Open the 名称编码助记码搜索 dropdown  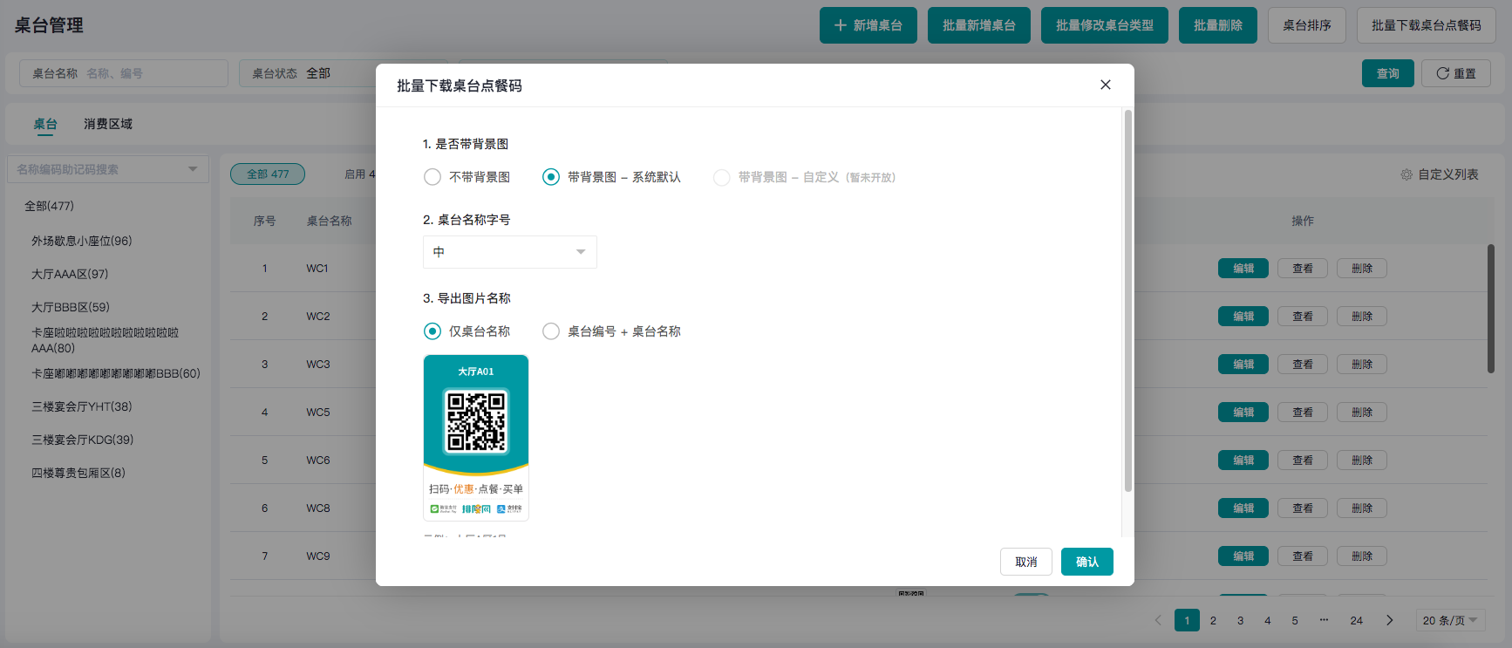coord(108,169)
